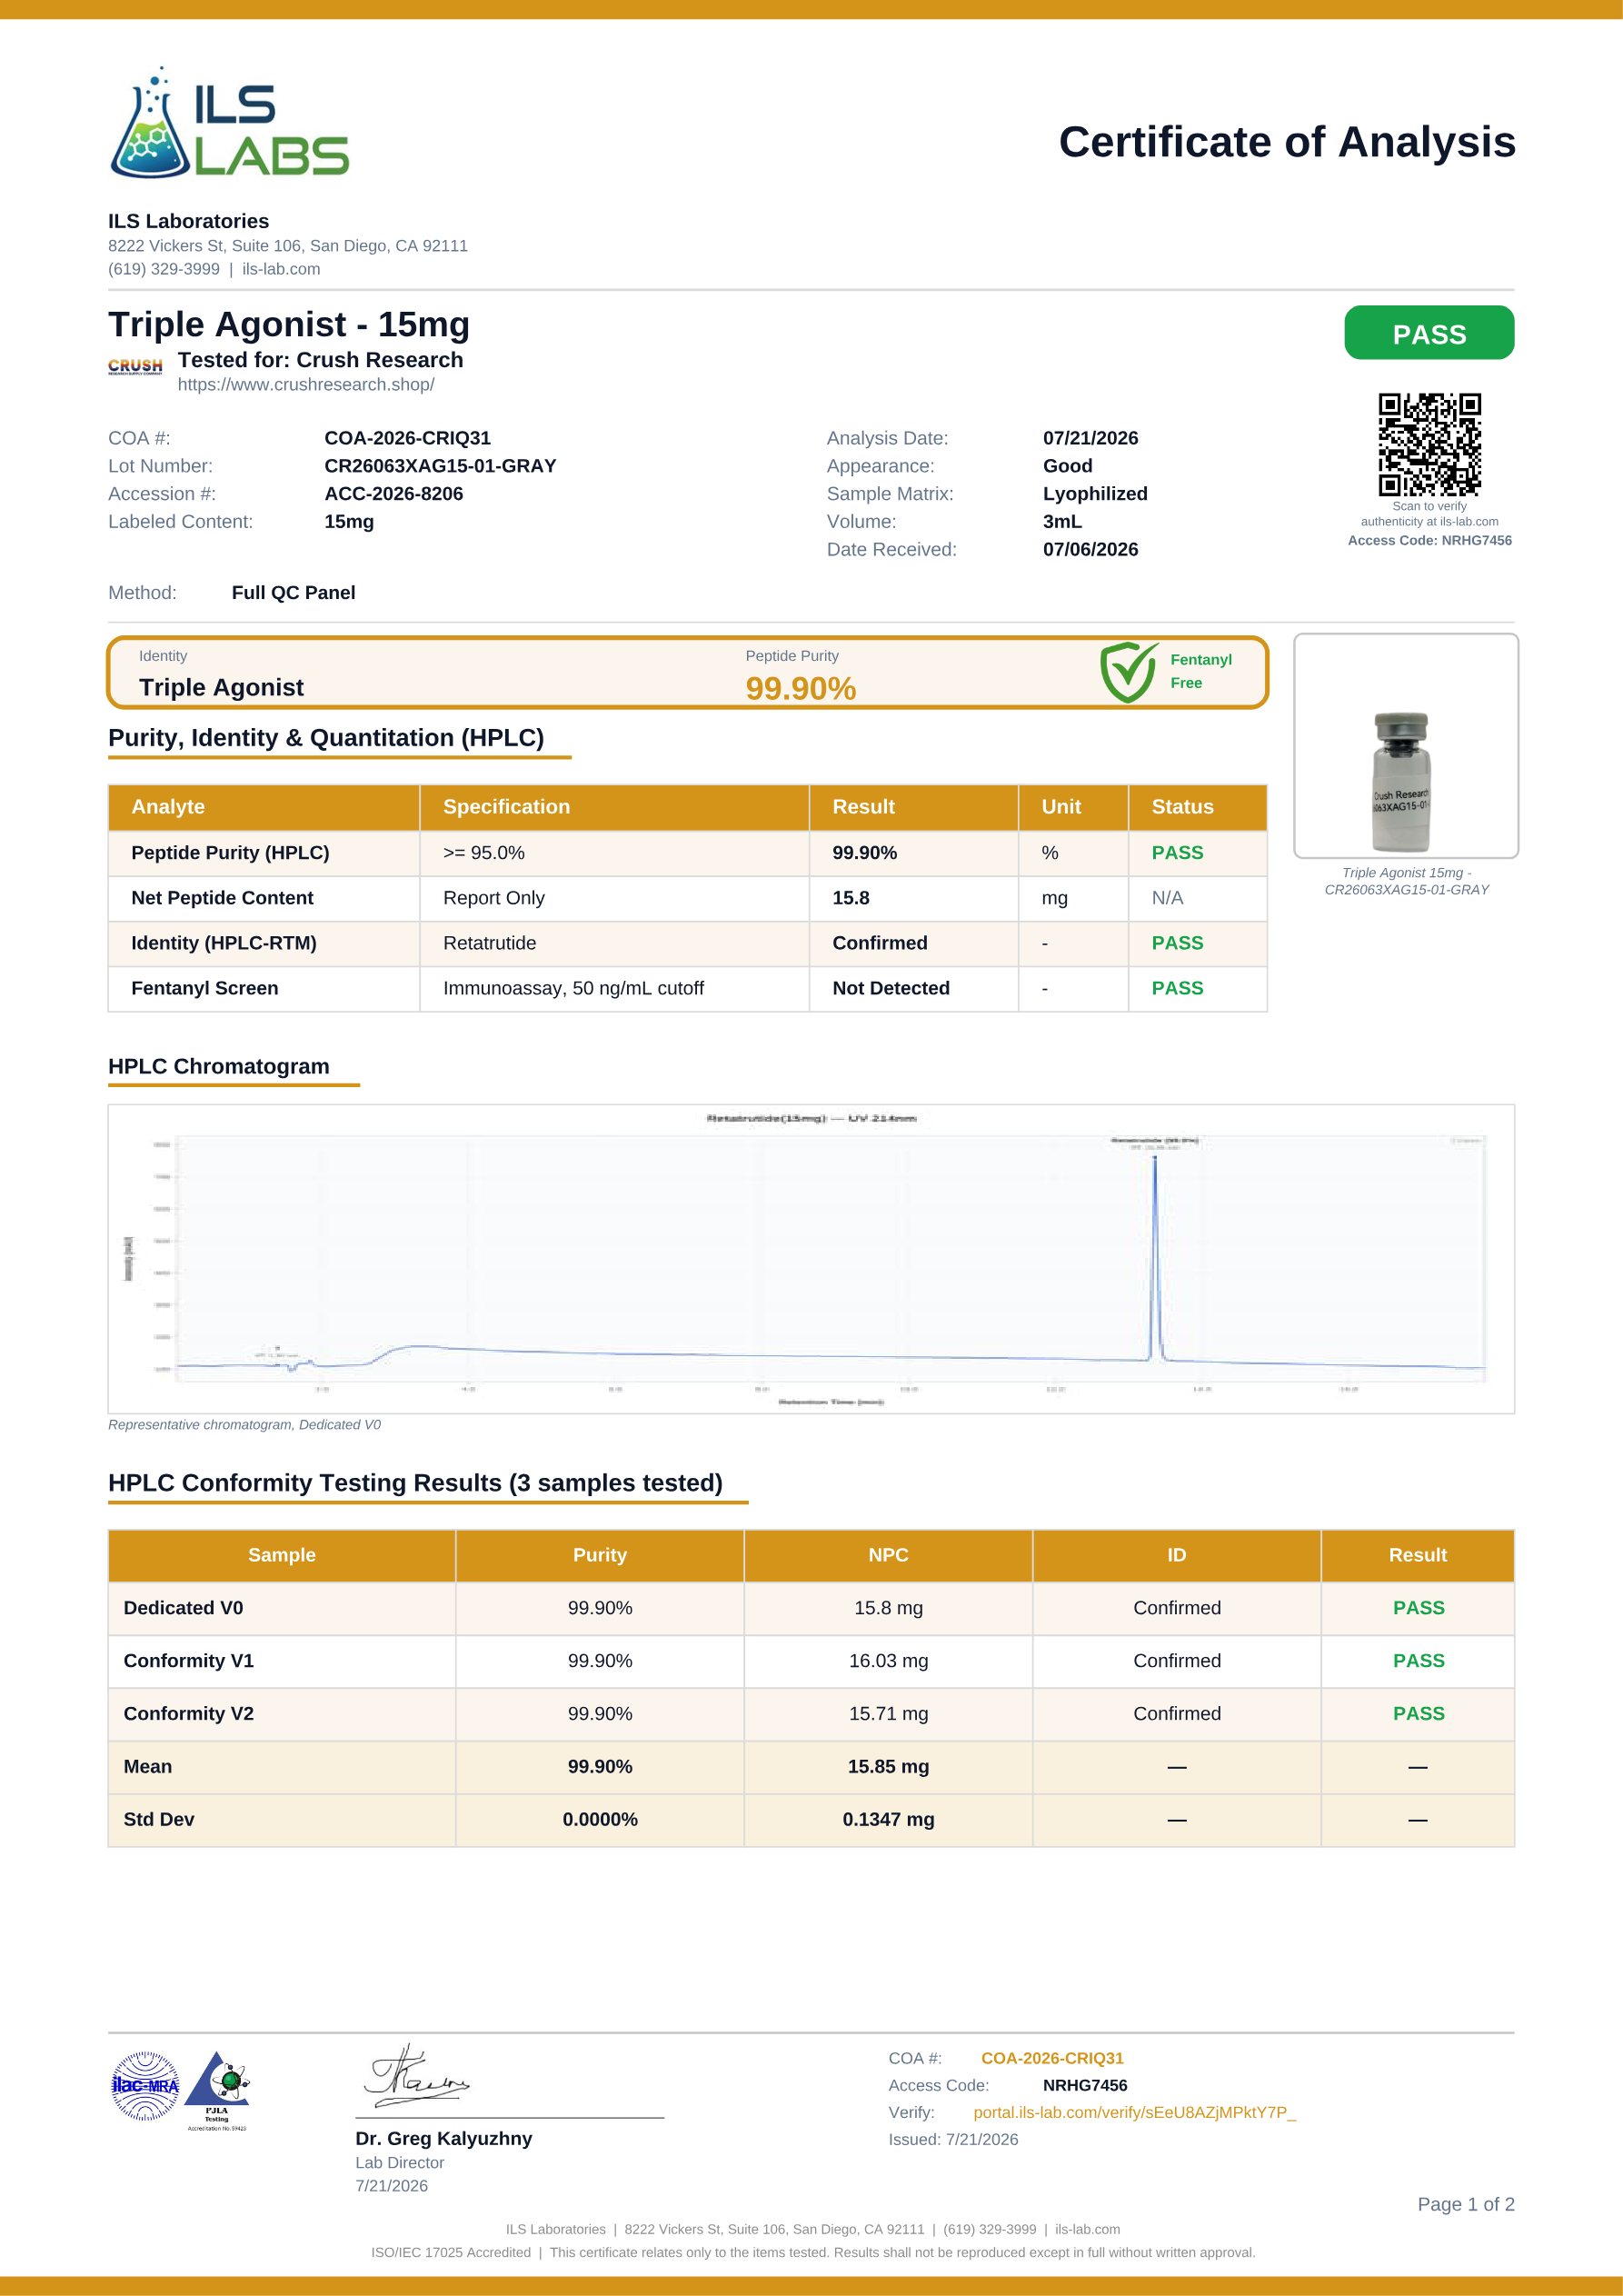Click the Fentanyl Free shield checkmark
The width and height of the screenshot is (1623, 2296).
(1128, 672)
